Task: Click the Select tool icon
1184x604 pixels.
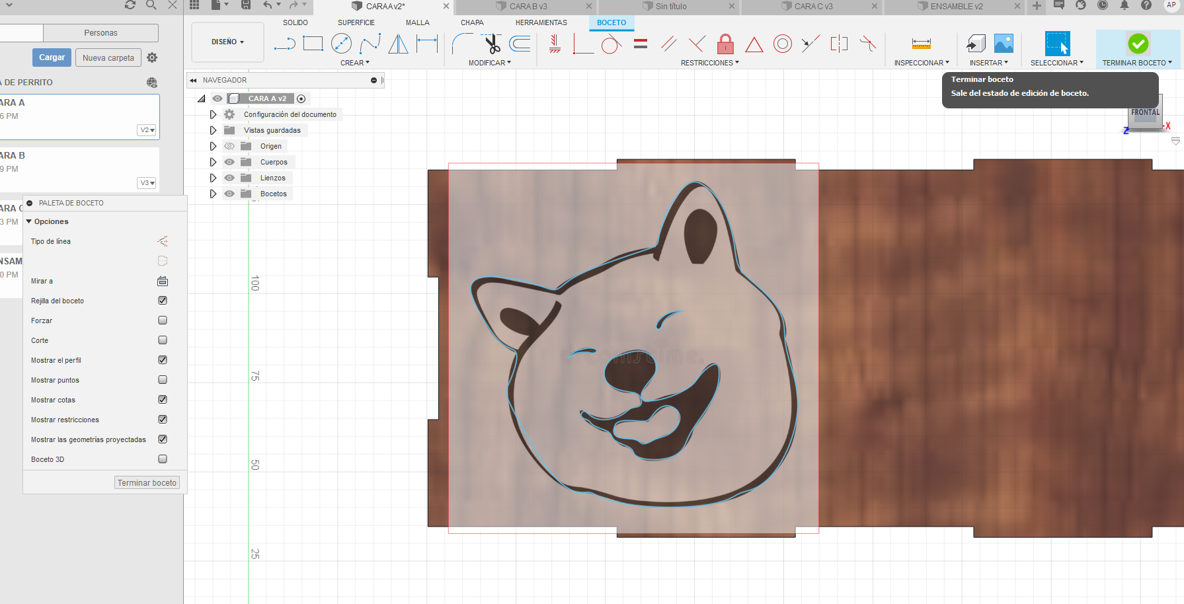Action: [1057, 44]
